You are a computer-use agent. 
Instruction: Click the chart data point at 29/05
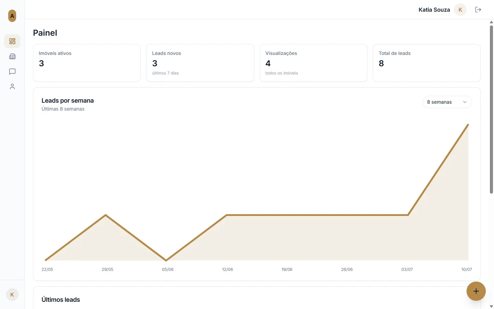tap(106, 215)
